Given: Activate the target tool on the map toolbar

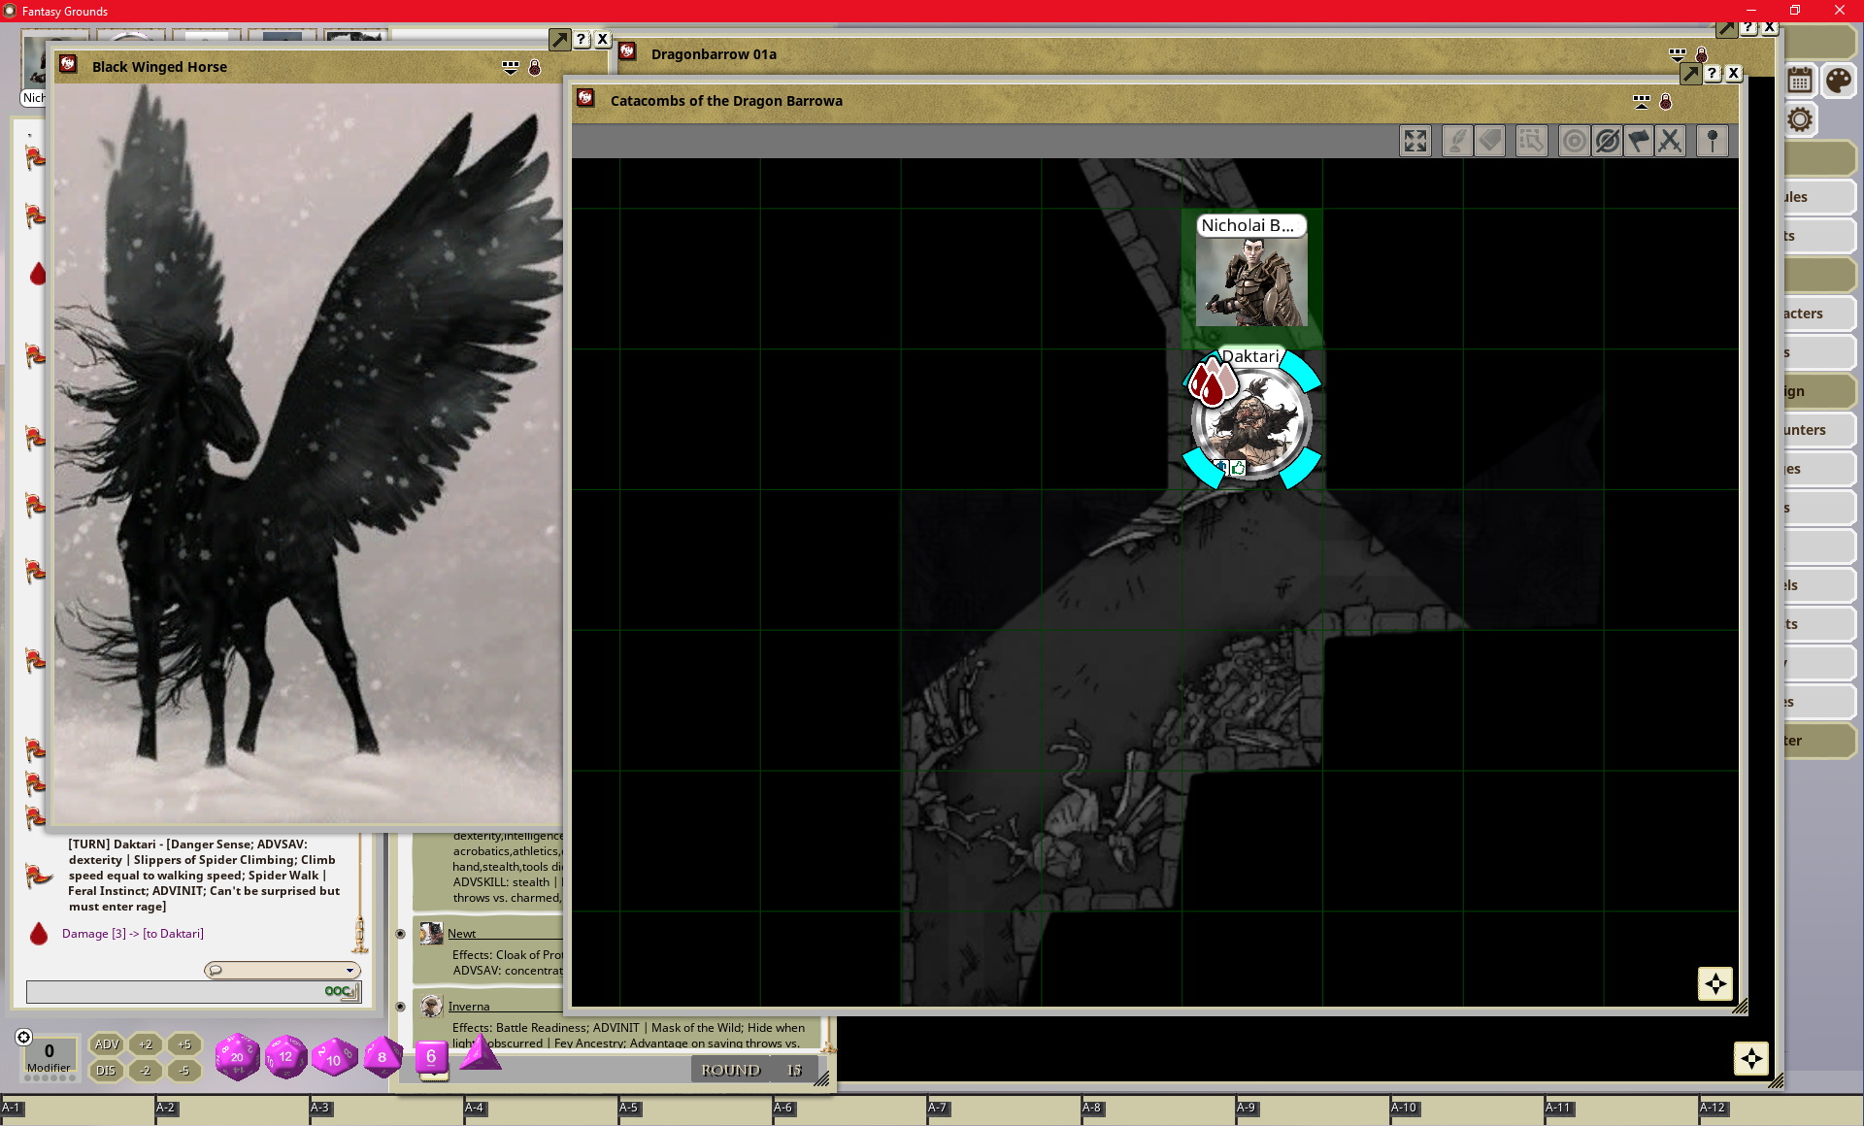Looking at the screenshot, I should (1574, 142).
